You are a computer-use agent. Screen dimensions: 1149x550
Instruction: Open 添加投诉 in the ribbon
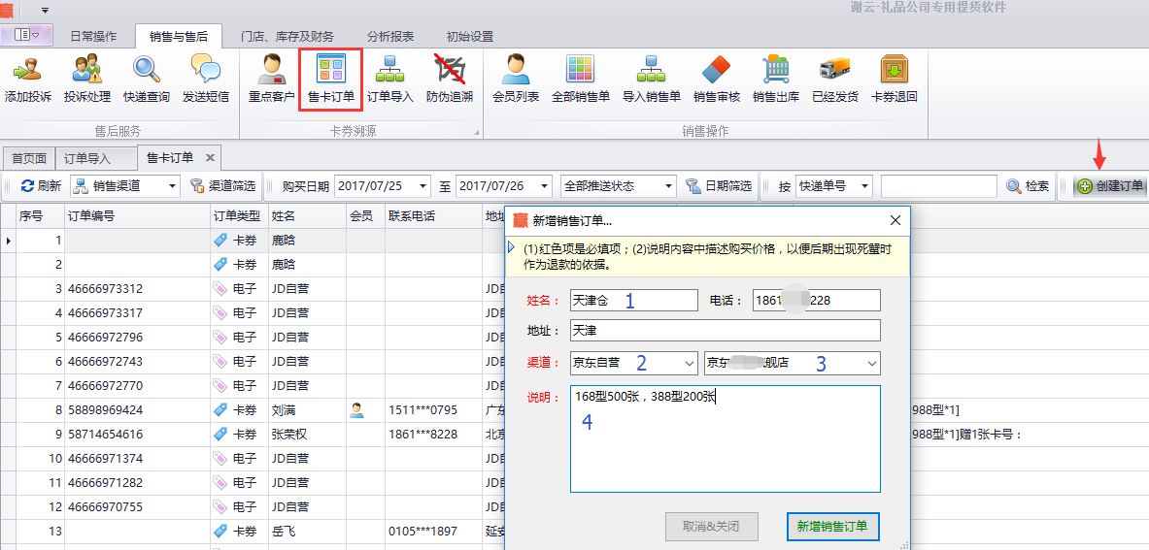[28, 79]
